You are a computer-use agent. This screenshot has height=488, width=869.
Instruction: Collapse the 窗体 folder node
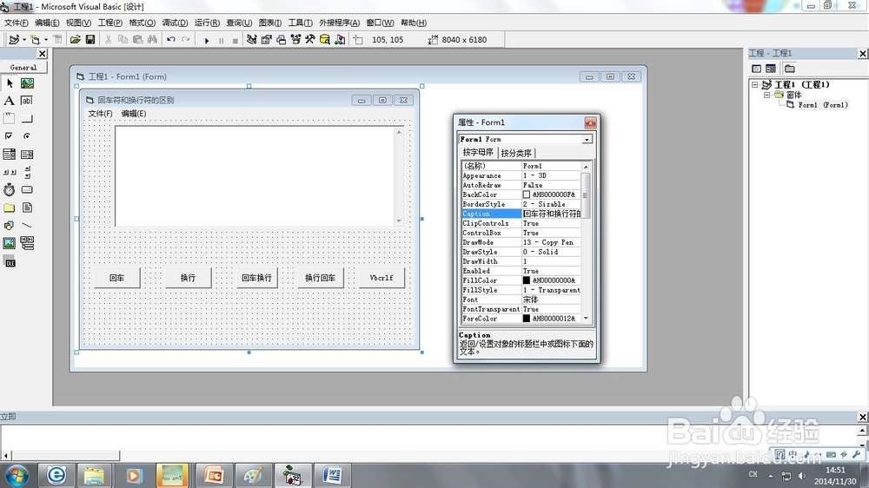click(767, 95)
